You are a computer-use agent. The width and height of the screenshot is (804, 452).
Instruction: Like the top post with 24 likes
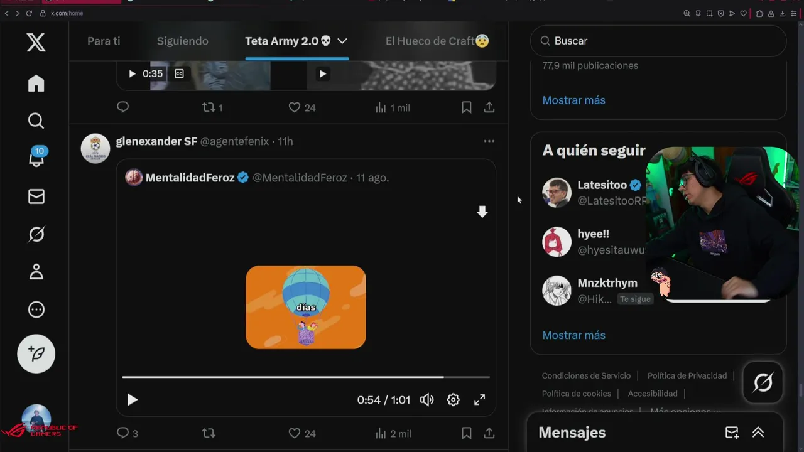coord(301,107)
